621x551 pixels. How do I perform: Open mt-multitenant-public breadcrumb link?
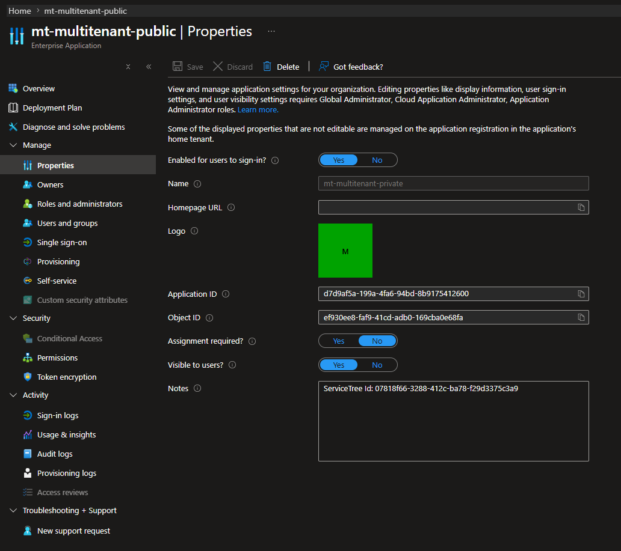[85, 11]
